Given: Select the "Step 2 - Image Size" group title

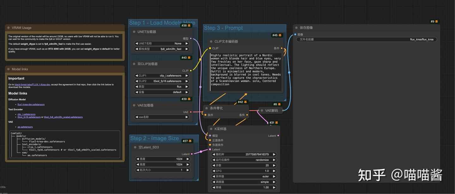Looking at the screenshot, I should tap(155, 138).
